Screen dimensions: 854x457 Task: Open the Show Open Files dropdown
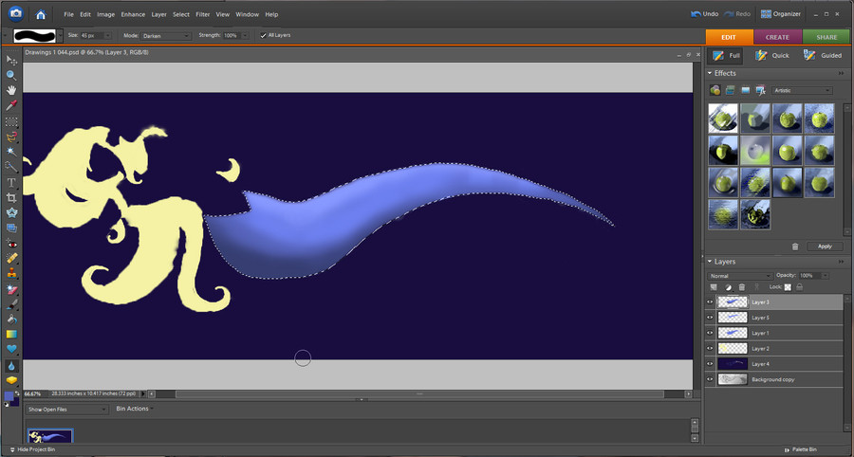coord(67,410)
